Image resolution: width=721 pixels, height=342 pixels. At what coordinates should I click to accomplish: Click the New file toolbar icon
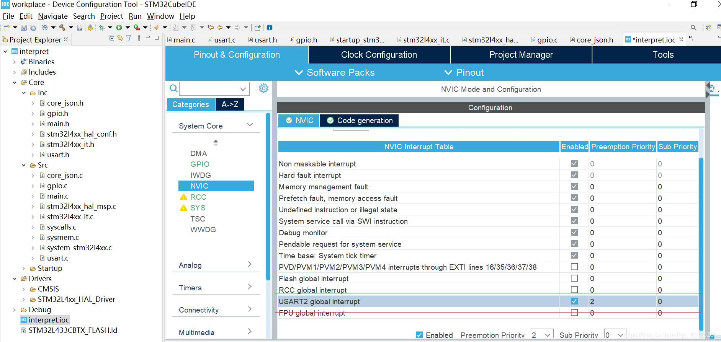click(x=7, y=28)
